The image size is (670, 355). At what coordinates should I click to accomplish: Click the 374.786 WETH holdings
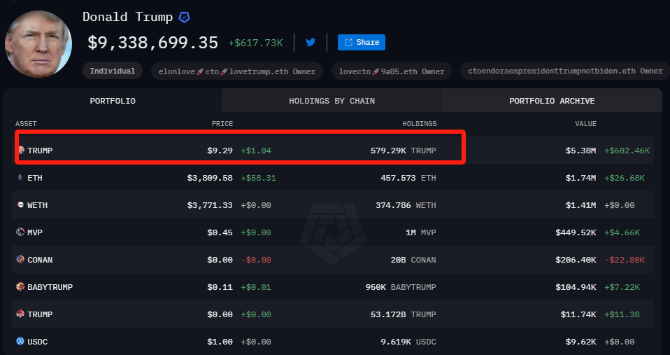click(x=406, y=205)
